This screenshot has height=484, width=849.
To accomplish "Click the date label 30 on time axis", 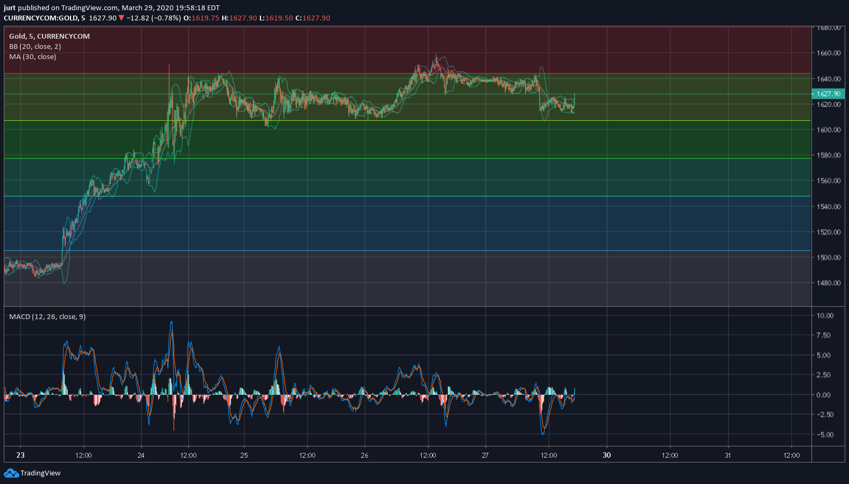I will (x=607, y=455).
